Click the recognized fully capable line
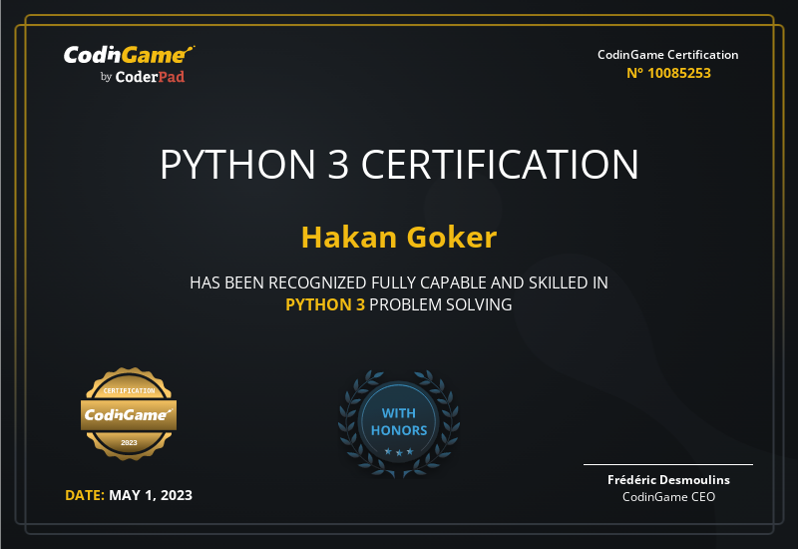The width and height of the screenshot is (798, 549). [399, 282]
